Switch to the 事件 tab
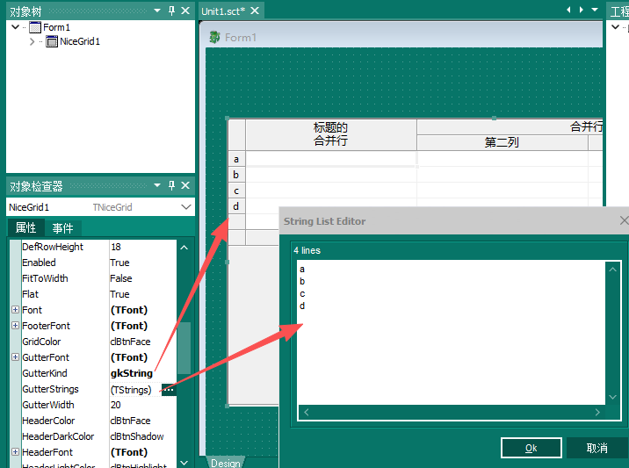The image size is (629, 468). pos(62,228)
